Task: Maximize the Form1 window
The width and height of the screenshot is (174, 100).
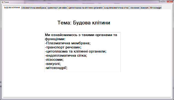Action: [165, 1]
